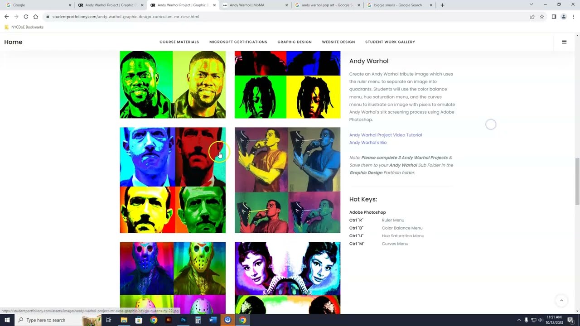Open Andy Warhol's Bio link
This screenshot has width=580, height=326.
(x=368, y=143)
